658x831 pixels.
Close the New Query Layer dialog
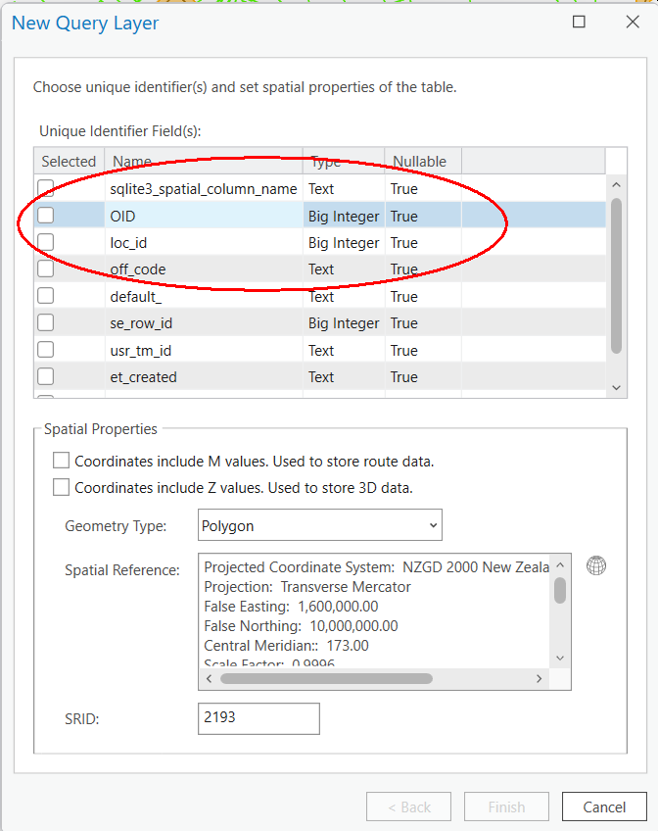click(630, 22)
